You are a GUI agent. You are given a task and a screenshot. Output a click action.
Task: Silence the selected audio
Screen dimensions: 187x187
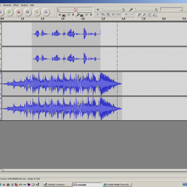click(x=118, y=15)
